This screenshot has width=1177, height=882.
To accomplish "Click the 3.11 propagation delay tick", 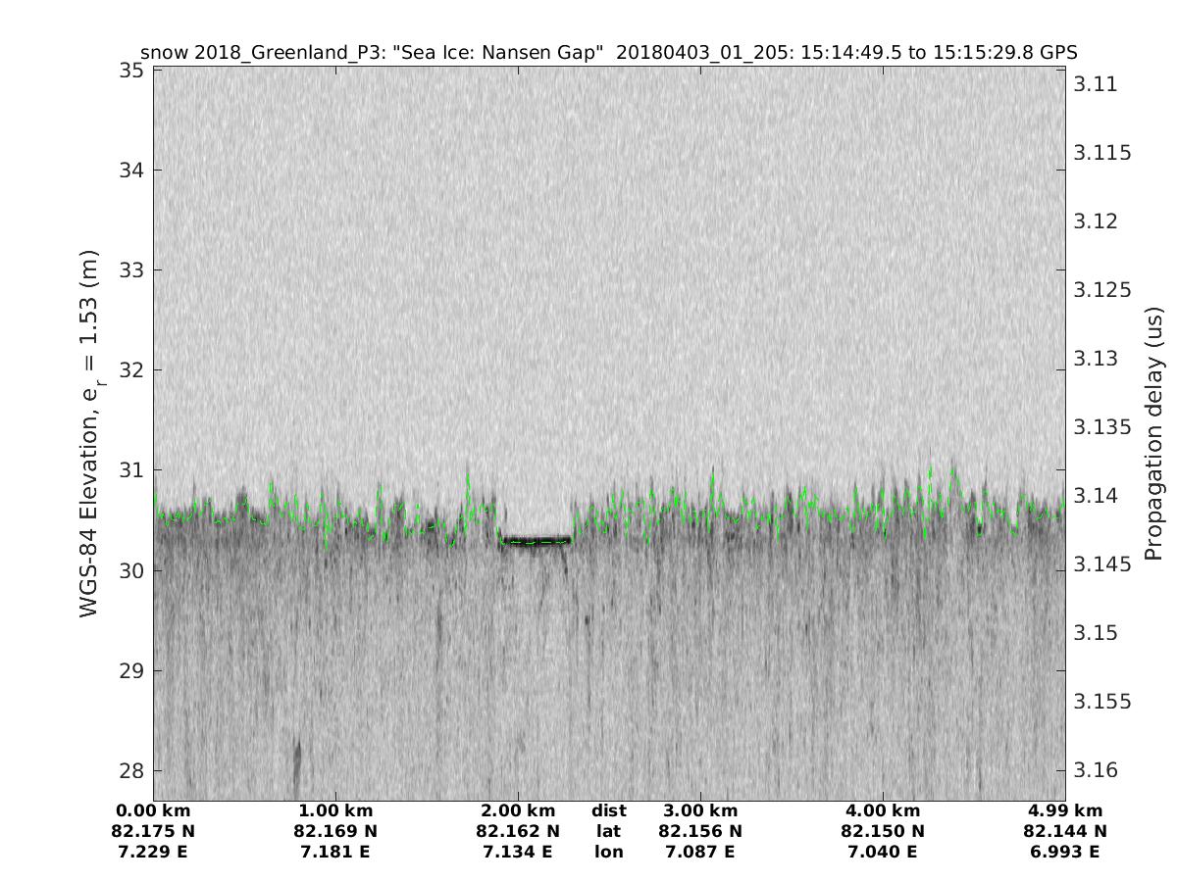I will point(1095,84).
